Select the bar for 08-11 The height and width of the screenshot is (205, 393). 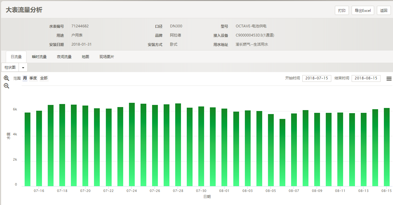pyautogui.click(x=340, y=149)
